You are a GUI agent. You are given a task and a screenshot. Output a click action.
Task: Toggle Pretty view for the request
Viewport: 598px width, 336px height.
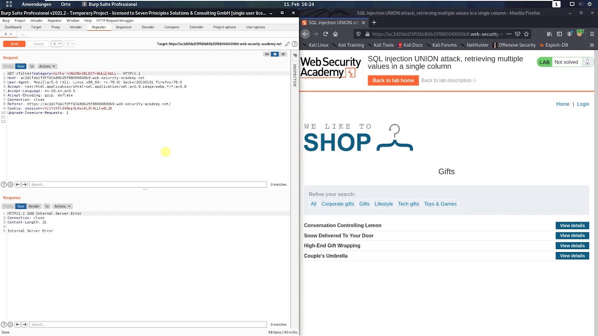[x=8, y=66]
